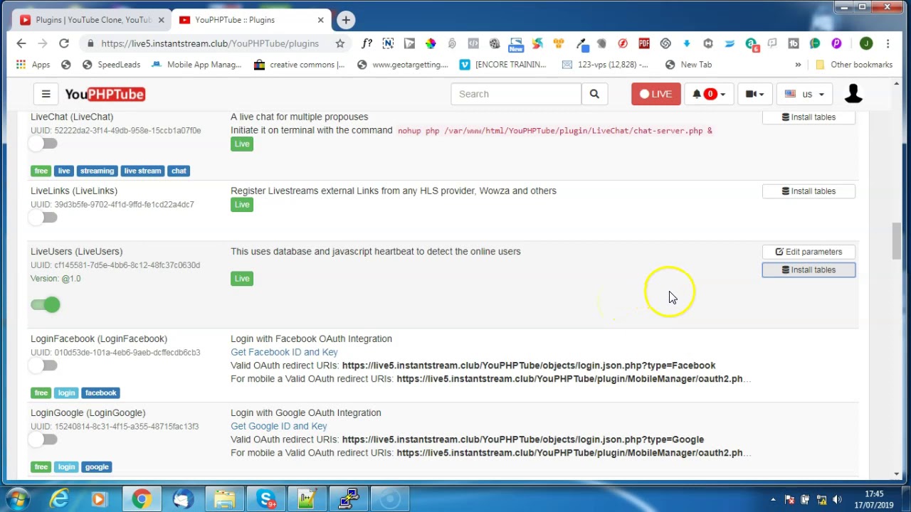Click the eyedropper color picker extension icon
This screenshot has height=512, width=911.
pyautogui.click(x=582, y=43)
